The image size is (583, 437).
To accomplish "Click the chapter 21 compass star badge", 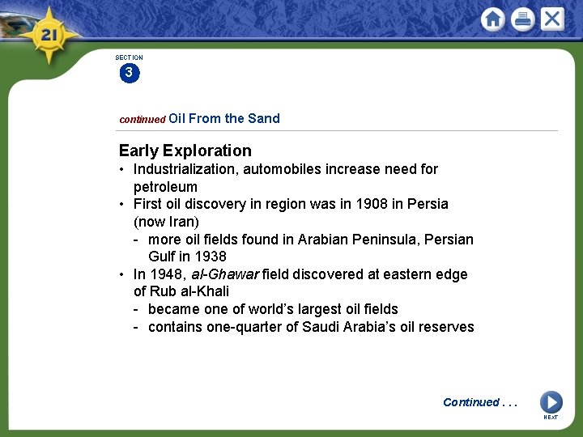I will pos(49,36).
